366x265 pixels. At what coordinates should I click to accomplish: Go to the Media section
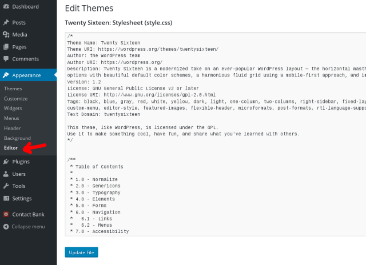point(19,35)
